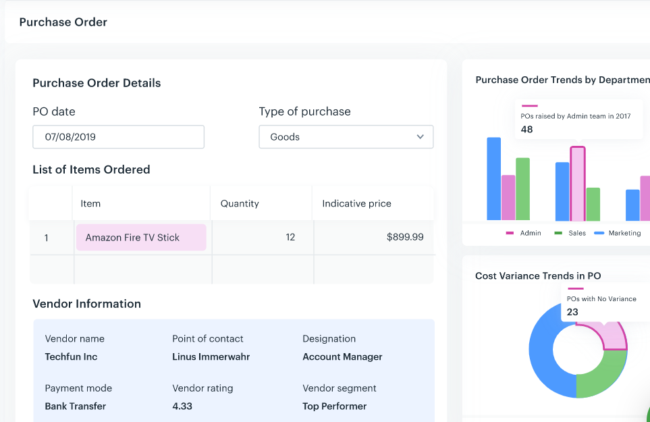Click the highlighted pink Admin 2017 bar
This screenshot has width=650, height=422.
coord(578,184)
